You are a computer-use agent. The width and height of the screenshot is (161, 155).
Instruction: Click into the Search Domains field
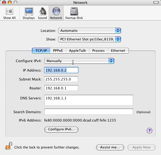89,112
